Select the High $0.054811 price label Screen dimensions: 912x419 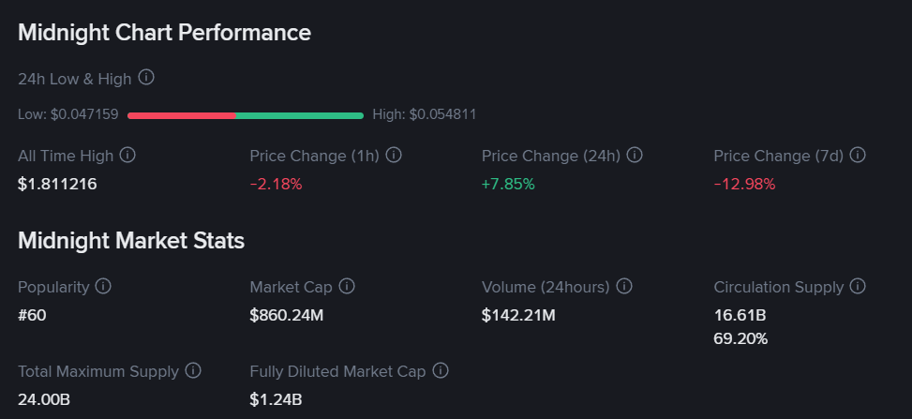[x=425, y=114]
